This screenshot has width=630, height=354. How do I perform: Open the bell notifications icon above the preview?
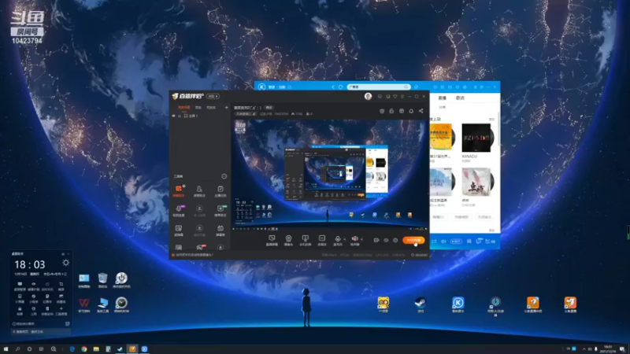(x=411, y=111)
